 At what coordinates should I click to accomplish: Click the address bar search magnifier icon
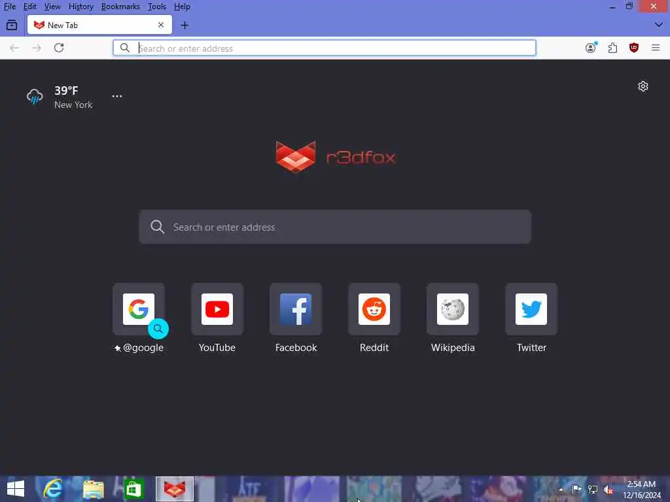[125, 48]
